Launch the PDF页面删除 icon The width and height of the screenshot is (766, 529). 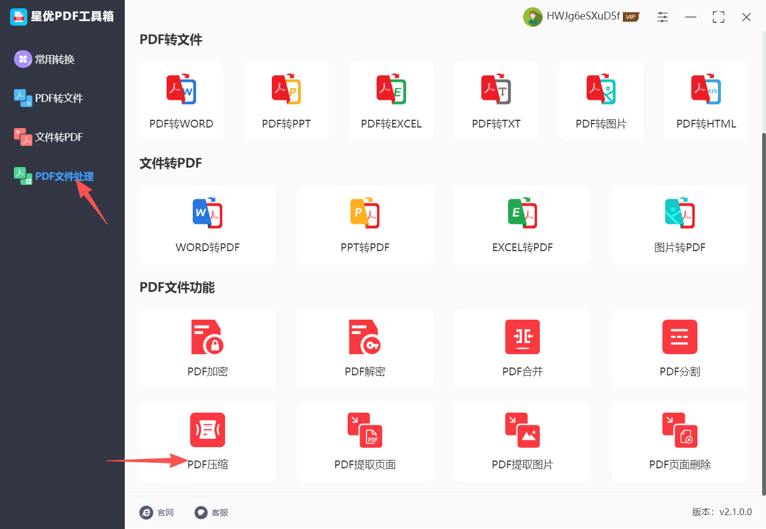coord(680,430)
